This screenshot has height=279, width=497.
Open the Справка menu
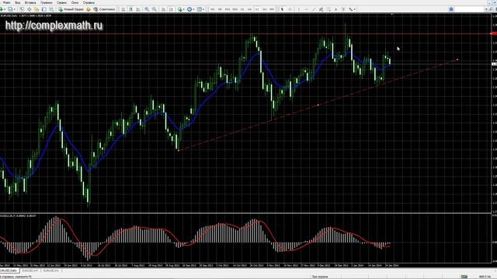coord(89,2)
